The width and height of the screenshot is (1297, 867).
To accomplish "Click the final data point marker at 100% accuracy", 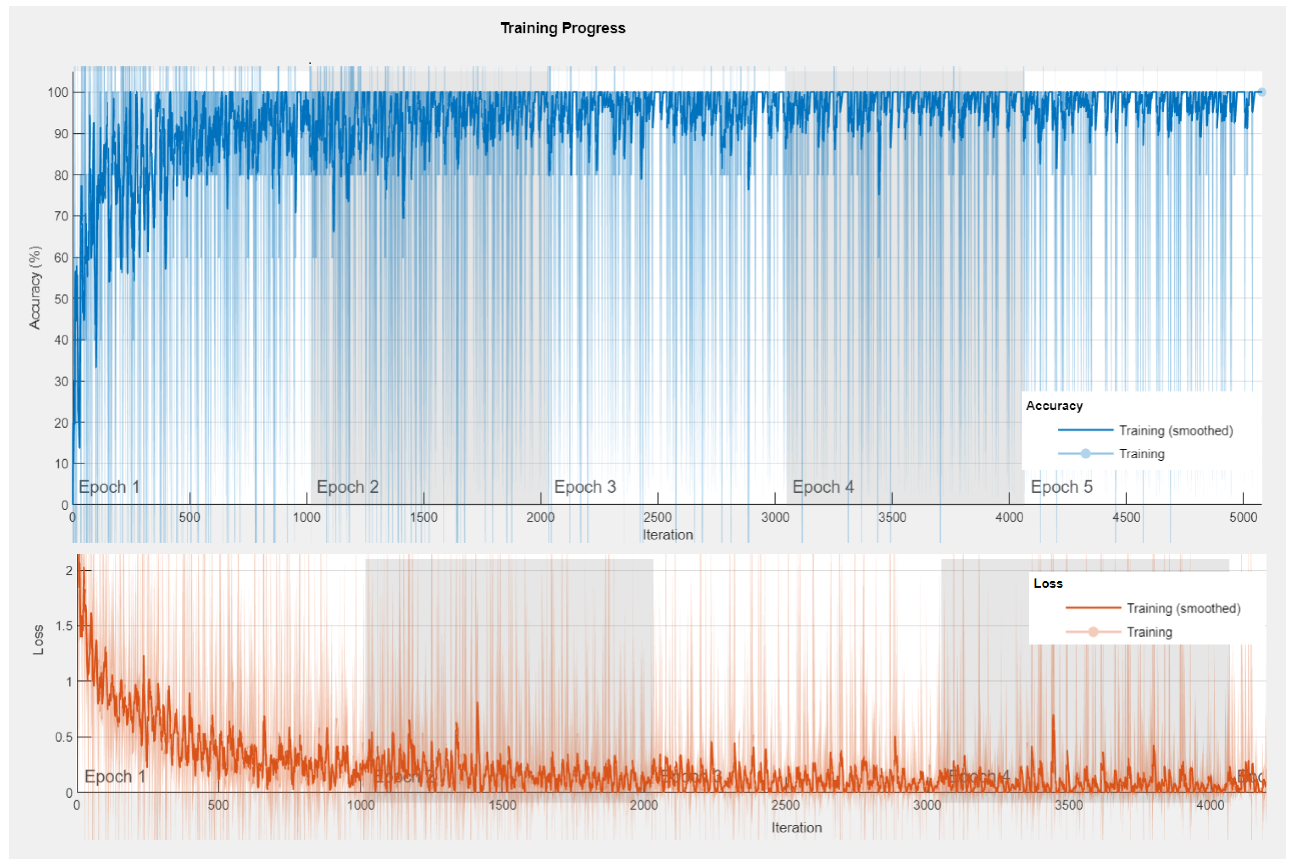I will 1261,92.
